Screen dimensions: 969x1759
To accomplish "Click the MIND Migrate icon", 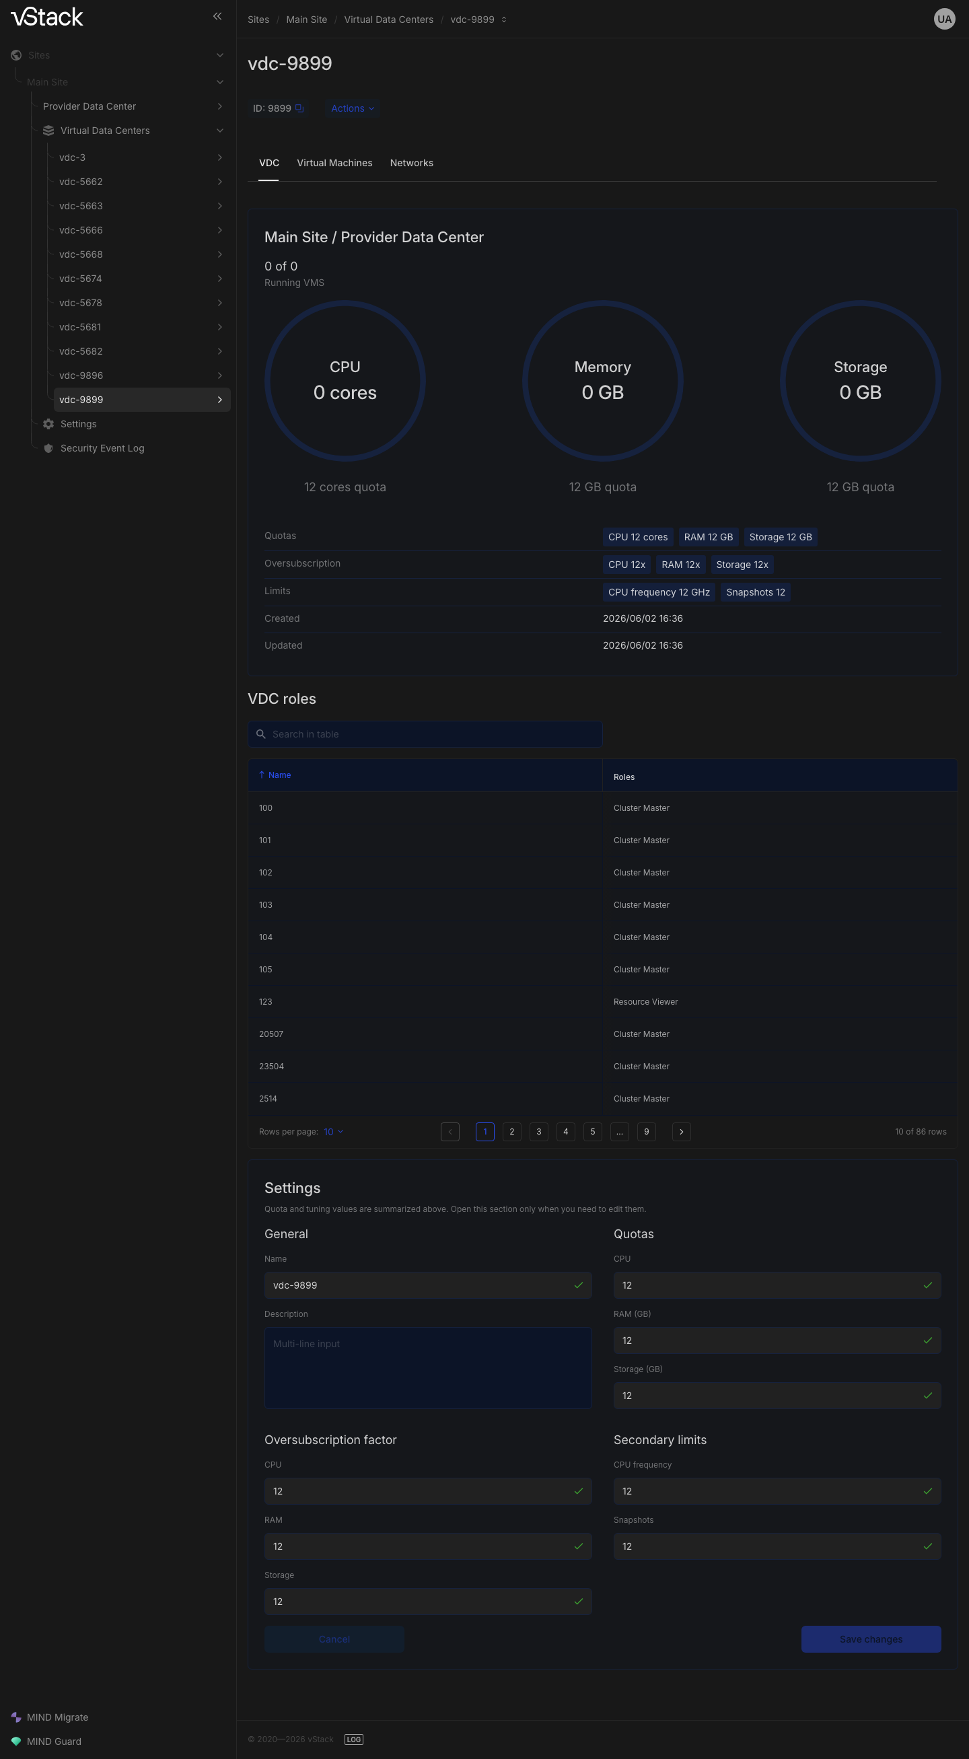I will 16,1717.
